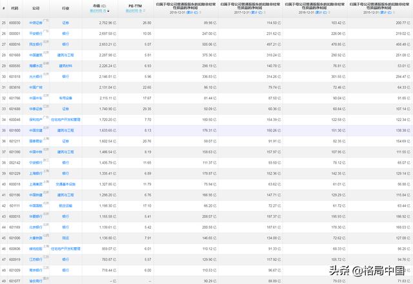Open 银行 industry link in row 26
The height and width of the screenshot is (284, 413).
click(x=66, y=33)
